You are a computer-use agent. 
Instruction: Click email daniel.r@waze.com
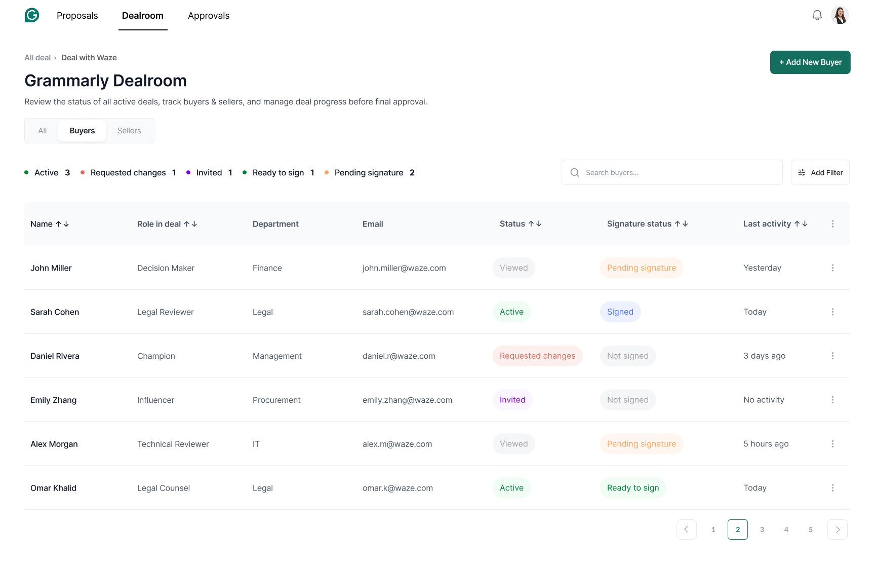click(399, 356)
